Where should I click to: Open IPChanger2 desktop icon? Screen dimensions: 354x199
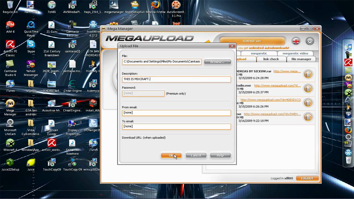(x=93, y=125)
